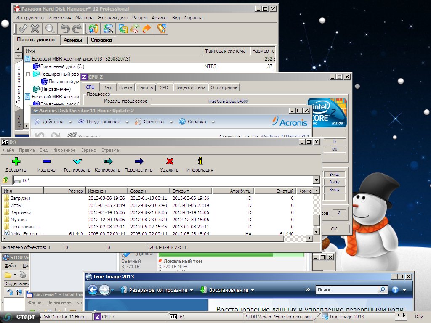Expand the Резервное копирование dropdown
Image resolution: width=431 pixels, height=323 pixels.
point(157,290)
